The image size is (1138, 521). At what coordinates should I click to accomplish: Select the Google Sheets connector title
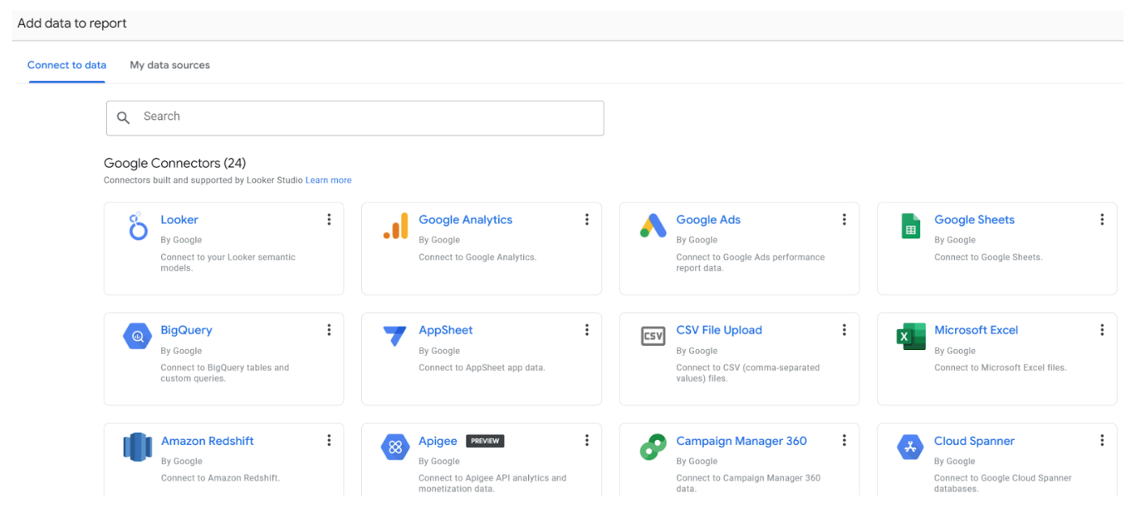point(974,220)
